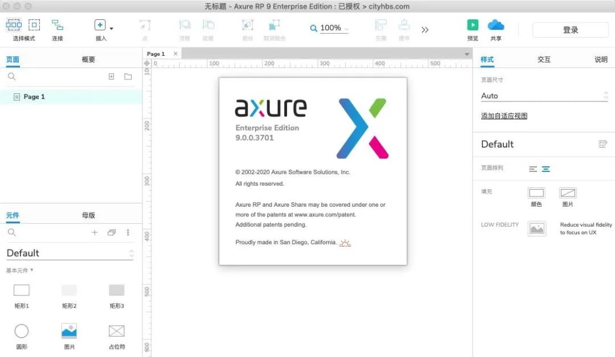Pick the 矩形2 rectangle widget
This screenshot has height=357, width=615.
(x=69, y=290)
